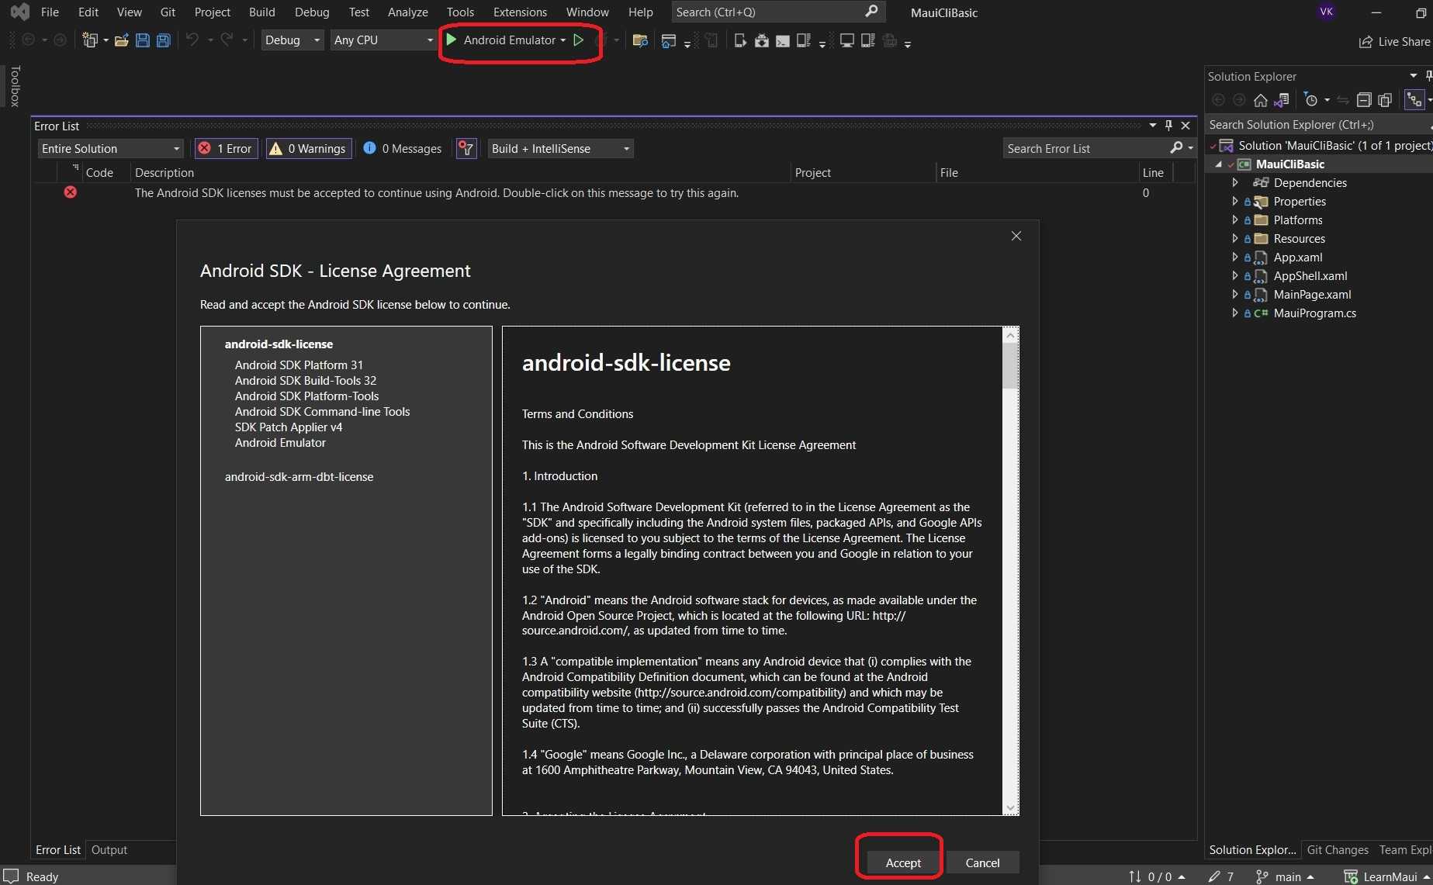
Task: Click the Save file toolbar icon
Action: [143, 40]
